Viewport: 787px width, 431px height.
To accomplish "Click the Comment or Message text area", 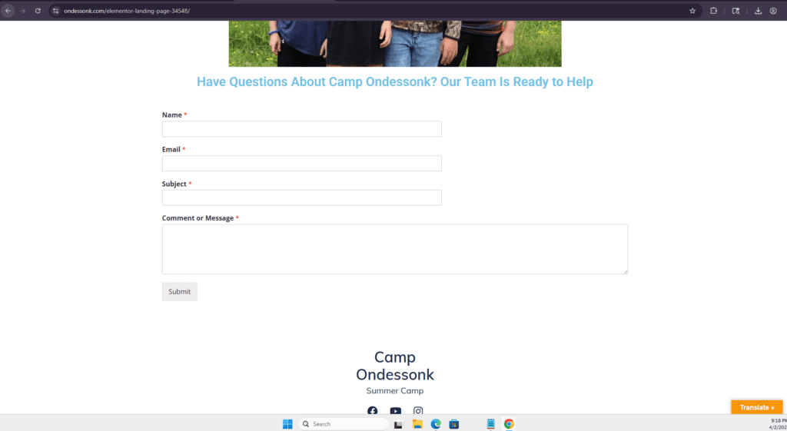I will pos(395,250).
